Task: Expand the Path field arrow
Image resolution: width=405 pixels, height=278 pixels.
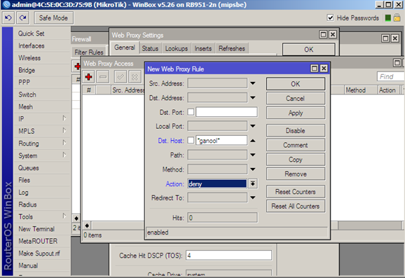Action: click(253, 155)
